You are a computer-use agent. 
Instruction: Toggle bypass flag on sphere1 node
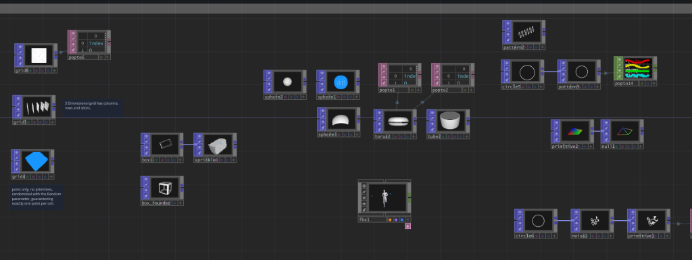point(322,84)
